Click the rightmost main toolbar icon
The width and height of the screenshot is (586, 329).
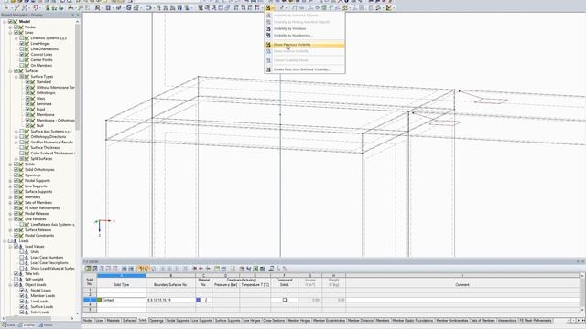click(x=388, y=8)
